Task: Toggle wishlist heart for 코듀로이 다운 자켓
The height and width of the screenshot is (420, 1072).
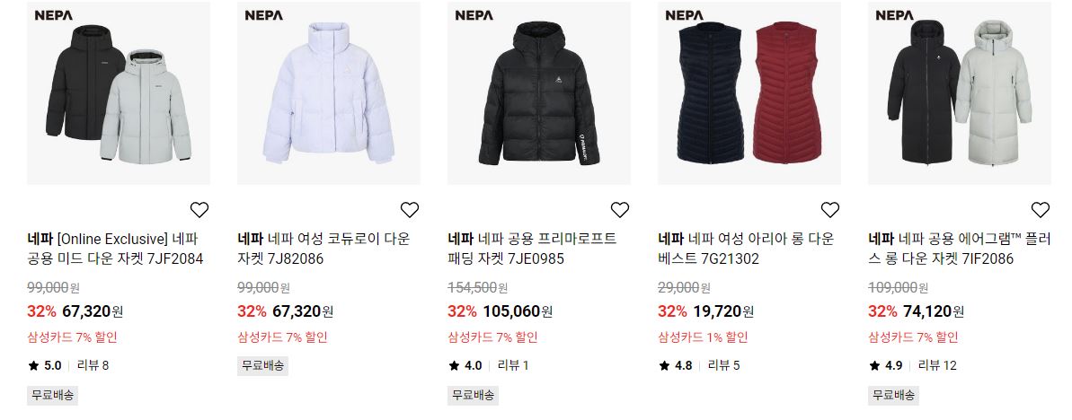Action: point(410,210)
